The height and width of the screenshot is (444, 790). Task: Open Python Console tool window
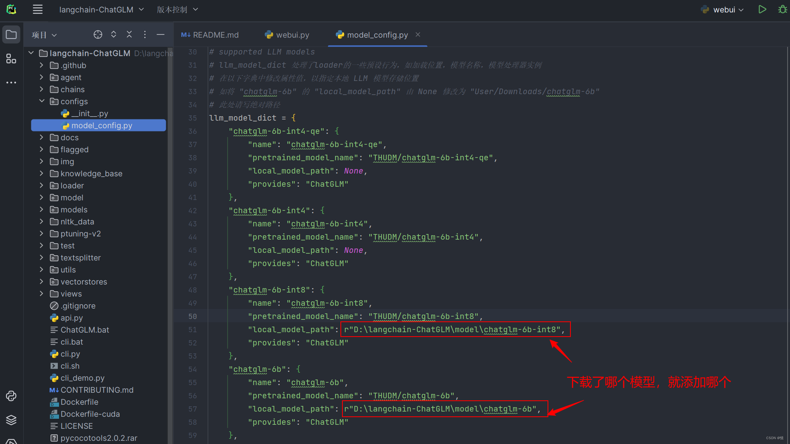coord(11,396)
